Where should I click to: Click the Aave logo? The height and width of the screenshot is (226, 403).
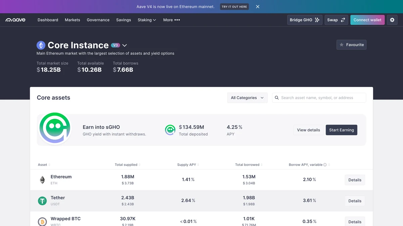click(x=15, y=20)
